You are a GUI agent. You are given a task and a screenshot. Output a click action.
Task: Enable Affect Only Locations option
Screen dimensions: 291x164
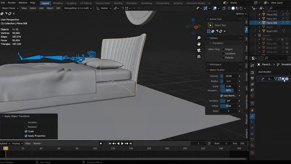[223, 53]
